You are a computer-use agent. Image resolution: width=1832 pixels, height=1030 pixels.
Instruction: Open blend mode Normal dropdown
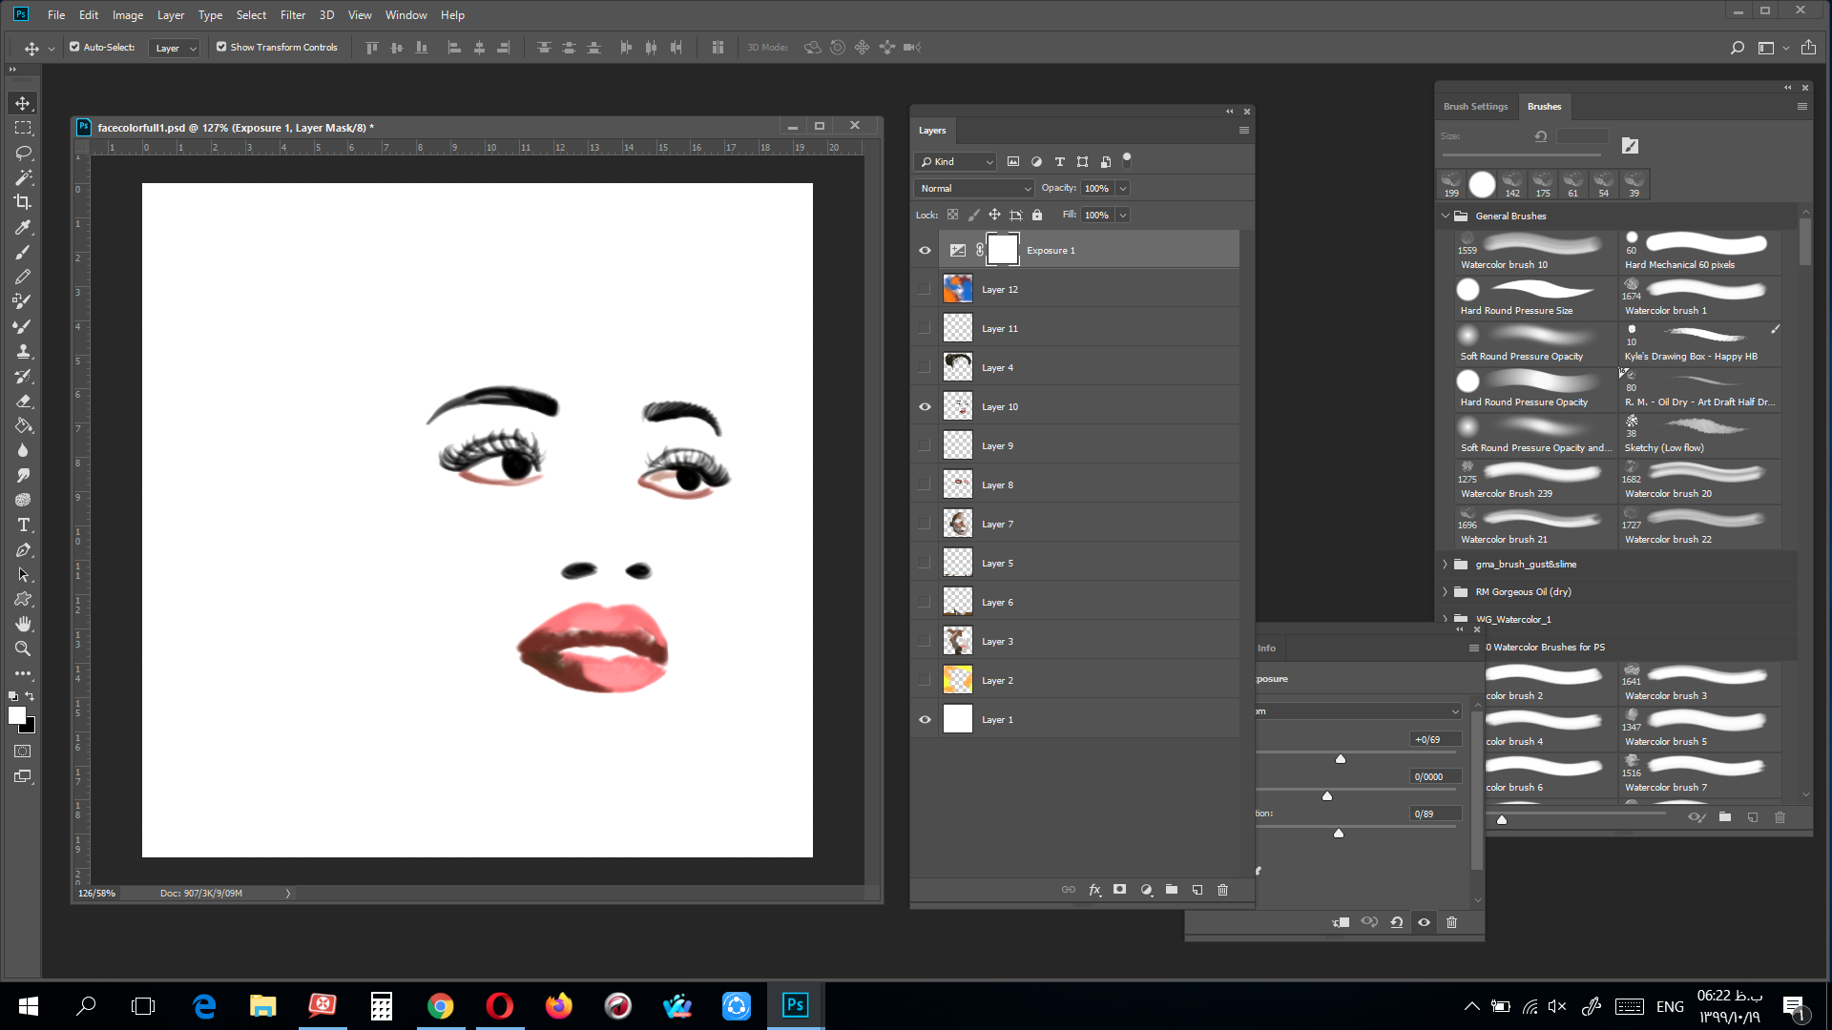point(974,189)
